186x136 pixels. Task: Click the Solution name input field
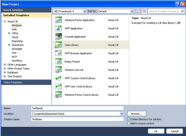click(77, 119)
